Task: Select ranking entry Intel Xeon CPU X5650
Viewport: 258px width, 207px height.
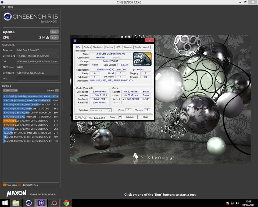Action: pos(31,96)
